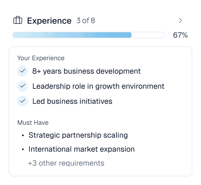Select International market expansion requirement

tap(82, 149)
